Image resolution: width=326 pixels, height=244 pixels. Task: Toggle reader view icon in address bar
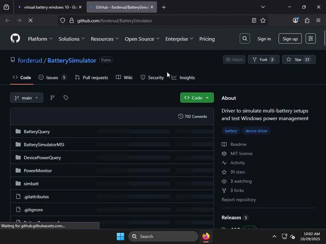(254, 20)
